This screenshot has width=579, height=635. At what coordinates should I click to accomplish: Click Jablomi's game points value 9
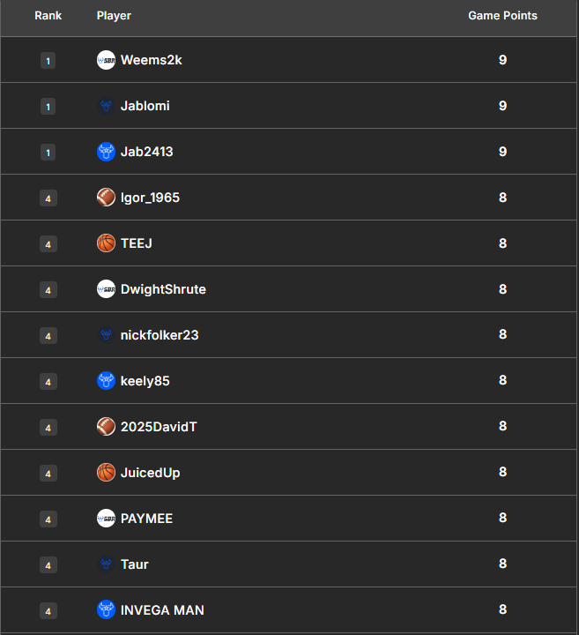tap(502, 106)
